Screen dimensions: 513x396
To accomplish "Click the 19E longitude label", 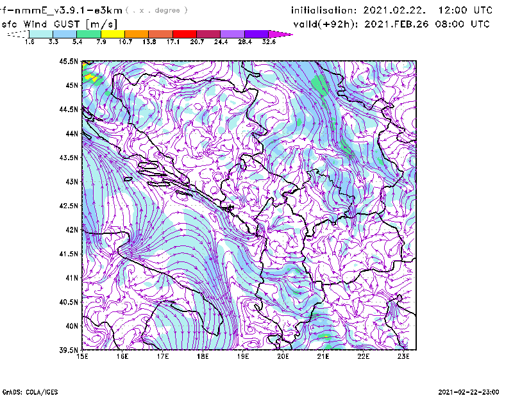I will (x=243, y=356).
